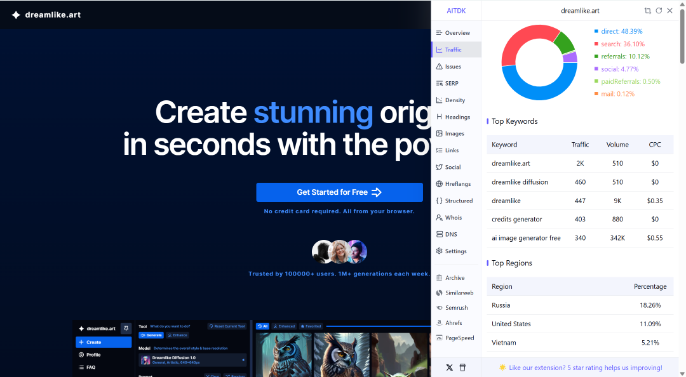Click the 'ai image generator free' keyword

[526, 238]
